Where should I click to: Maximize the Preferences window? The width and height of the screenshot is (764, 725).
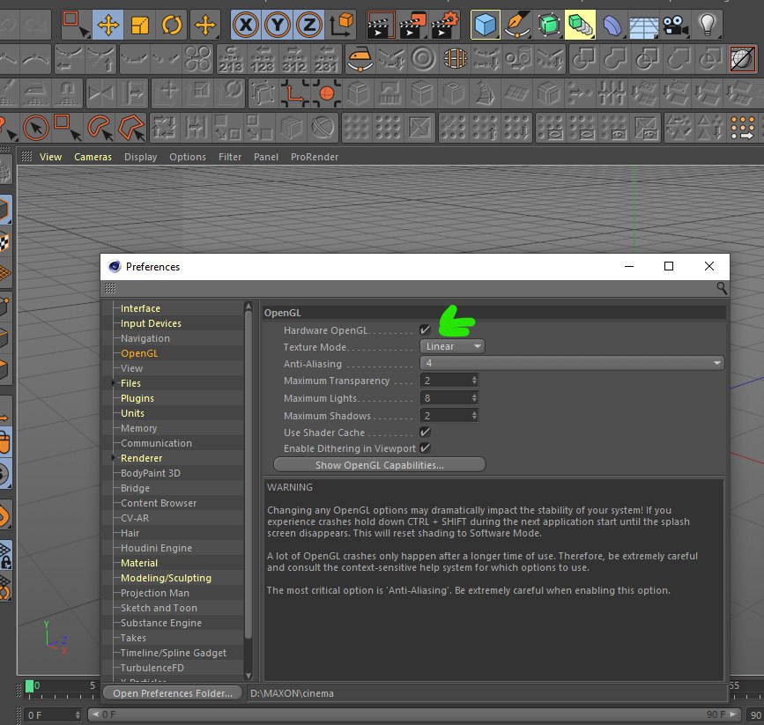point(669,266)
